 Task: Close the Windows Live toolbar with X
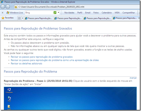tap(3, 13)
